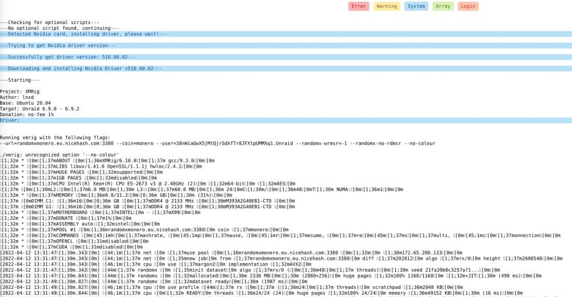Click the DIMM_G1 DDR4 2133 MHz line
Viewport: 572px width, 297px height.
point(148,207)
